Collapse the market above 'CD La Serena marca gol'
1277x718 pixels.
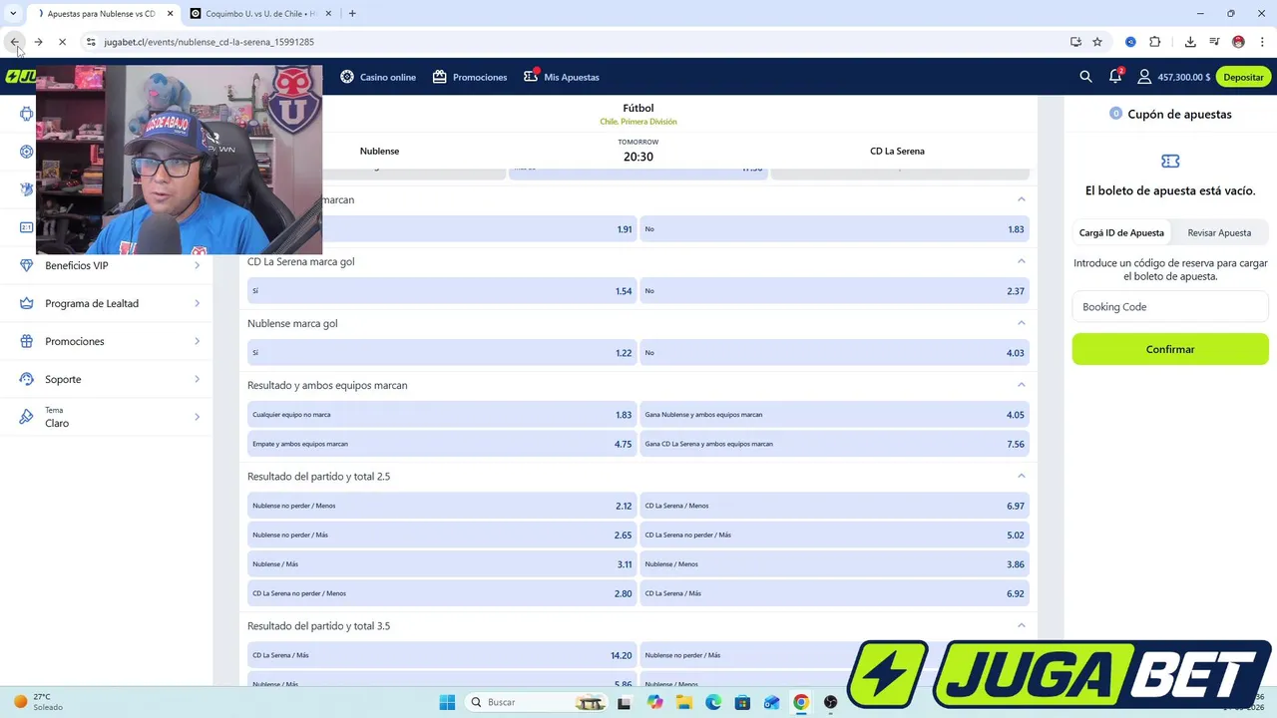tap(1021, 199)
